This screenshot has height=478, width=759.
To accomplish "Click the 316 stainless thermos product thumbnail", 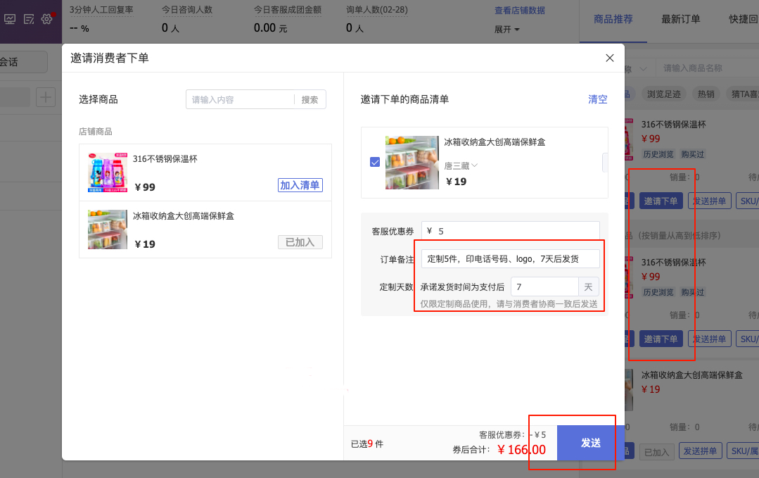I will pos(108,172).
